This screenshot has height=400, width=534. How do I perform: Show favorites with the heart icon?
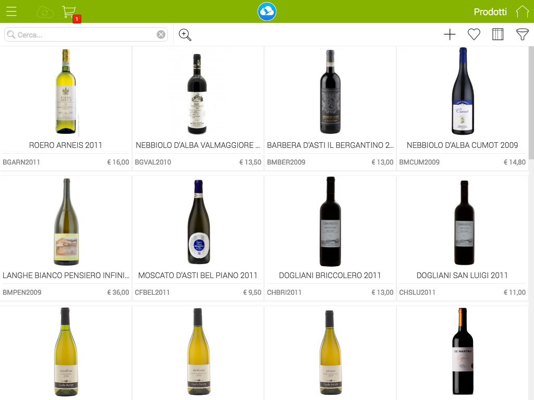pos(474,34)
